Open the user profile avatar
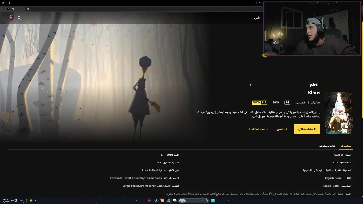Image resolution: width=363 pixels, height=204 pixels. point(11,18)
